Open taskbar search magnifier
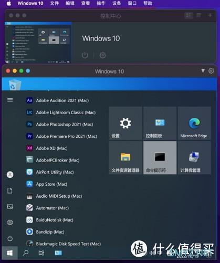The image size is (220, 263). (26, 253)
